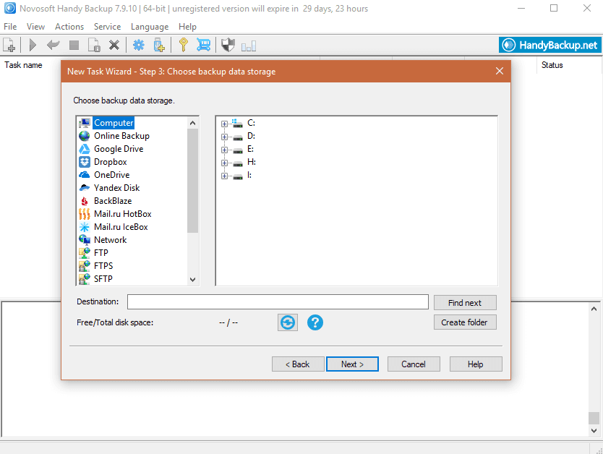Expand the C: drive tree node

[x=224, y=124]
